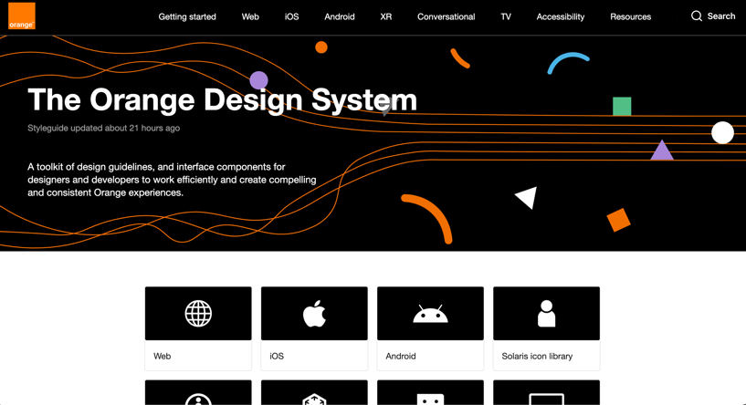Open the Web globe icon card
The height and width of the screenshot is (405, 746).
pyautogui.click(x=198, y=313)
